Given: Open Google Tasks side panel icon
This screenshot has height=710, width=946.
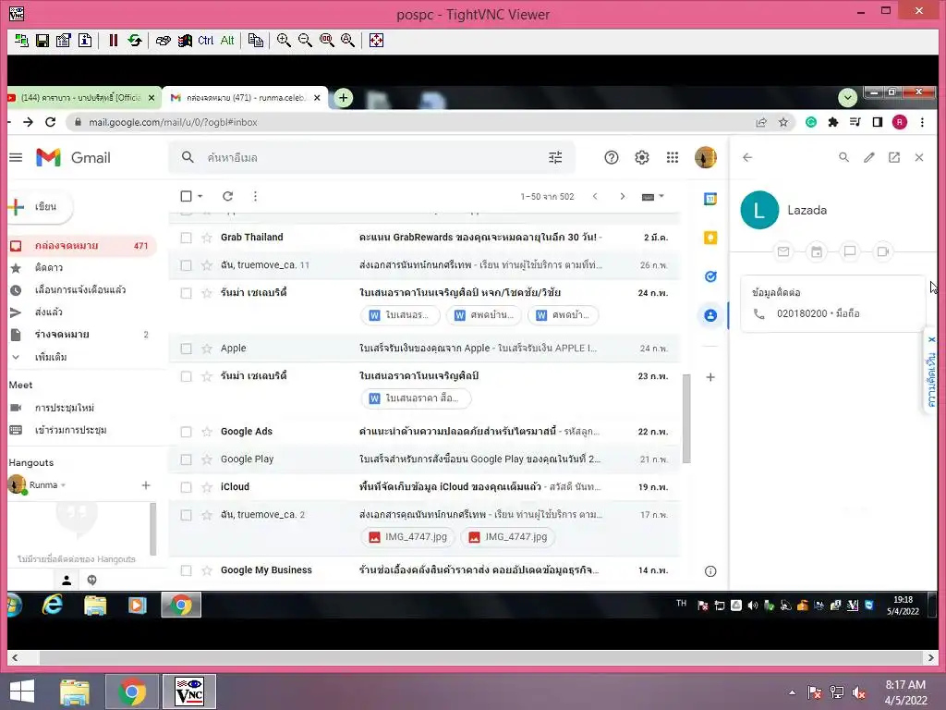Looking at the screenshot, I should pos(710,276).
